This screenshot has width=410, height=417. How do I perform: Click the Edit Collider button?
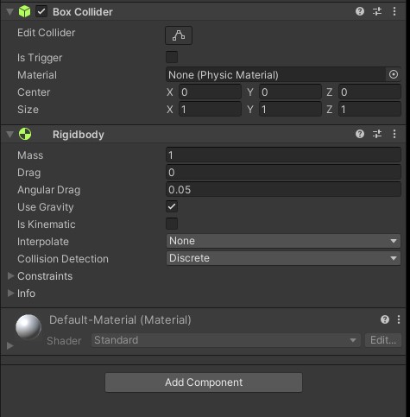[x=179, y=35]
